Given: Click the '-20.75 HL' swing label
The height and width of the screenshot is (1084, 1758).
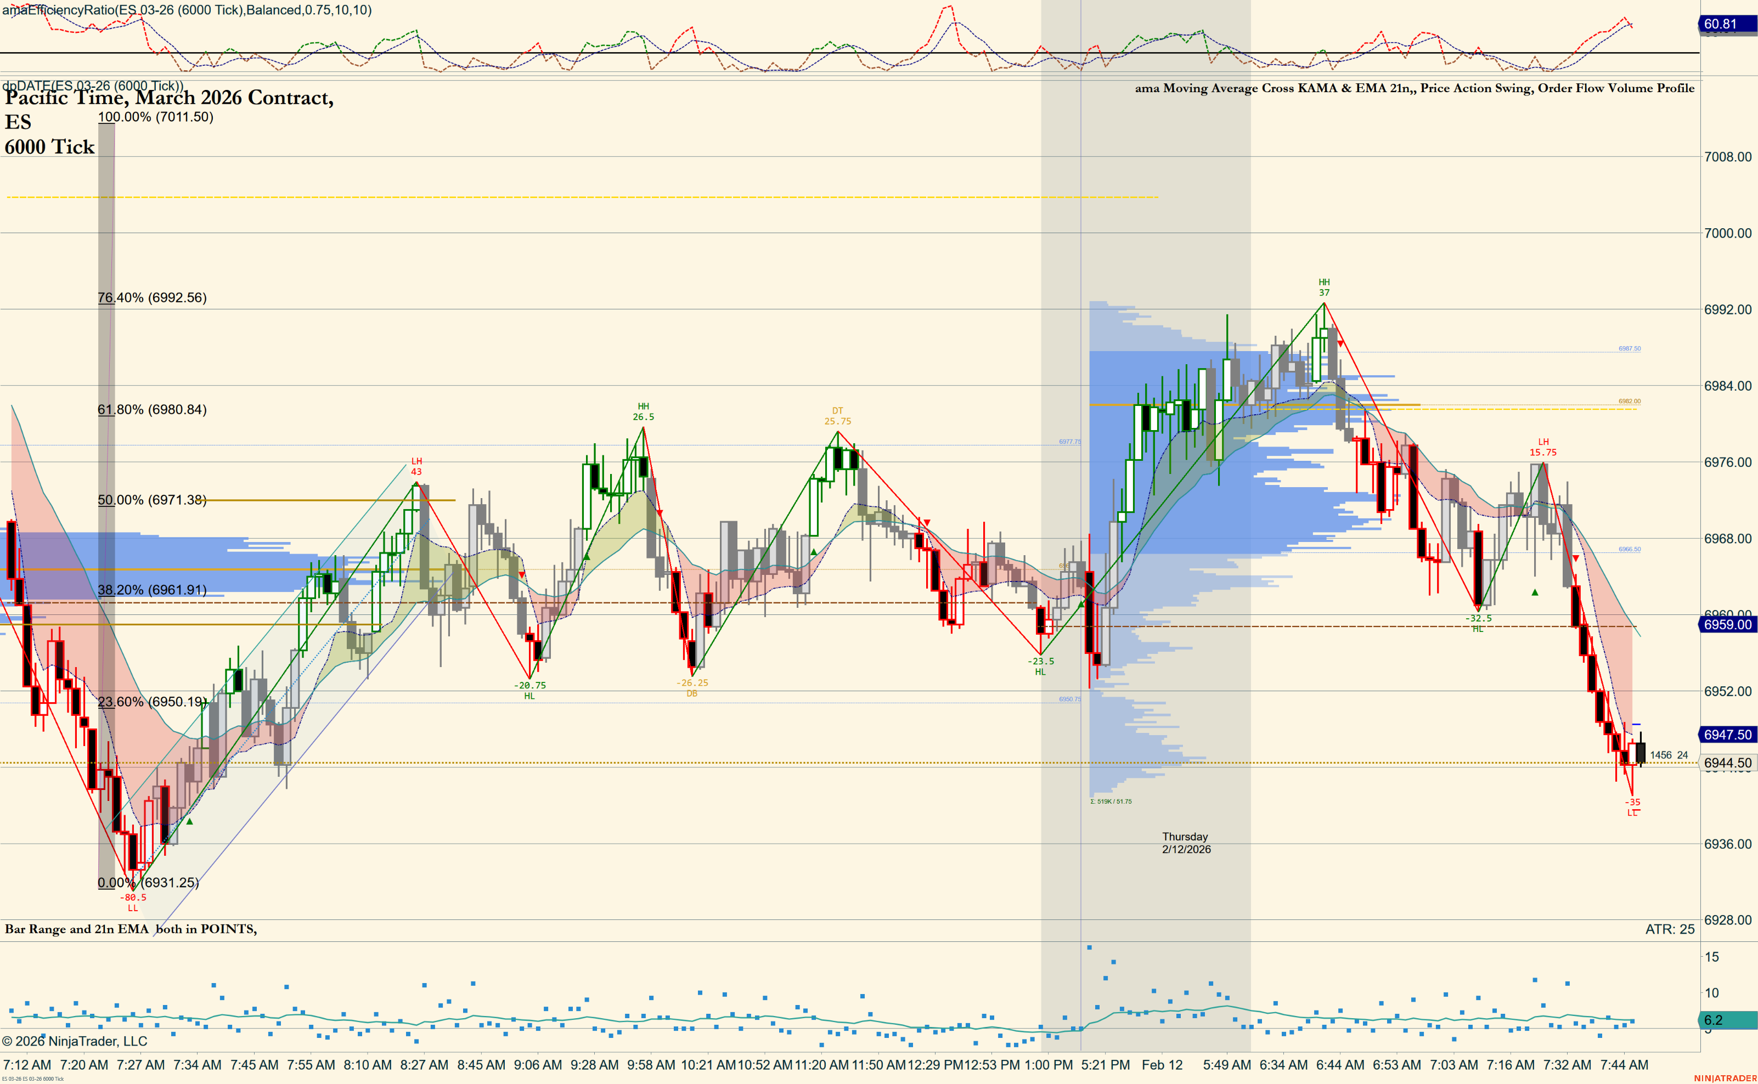Looking at the screenshot, I should (x=530, y=691).
